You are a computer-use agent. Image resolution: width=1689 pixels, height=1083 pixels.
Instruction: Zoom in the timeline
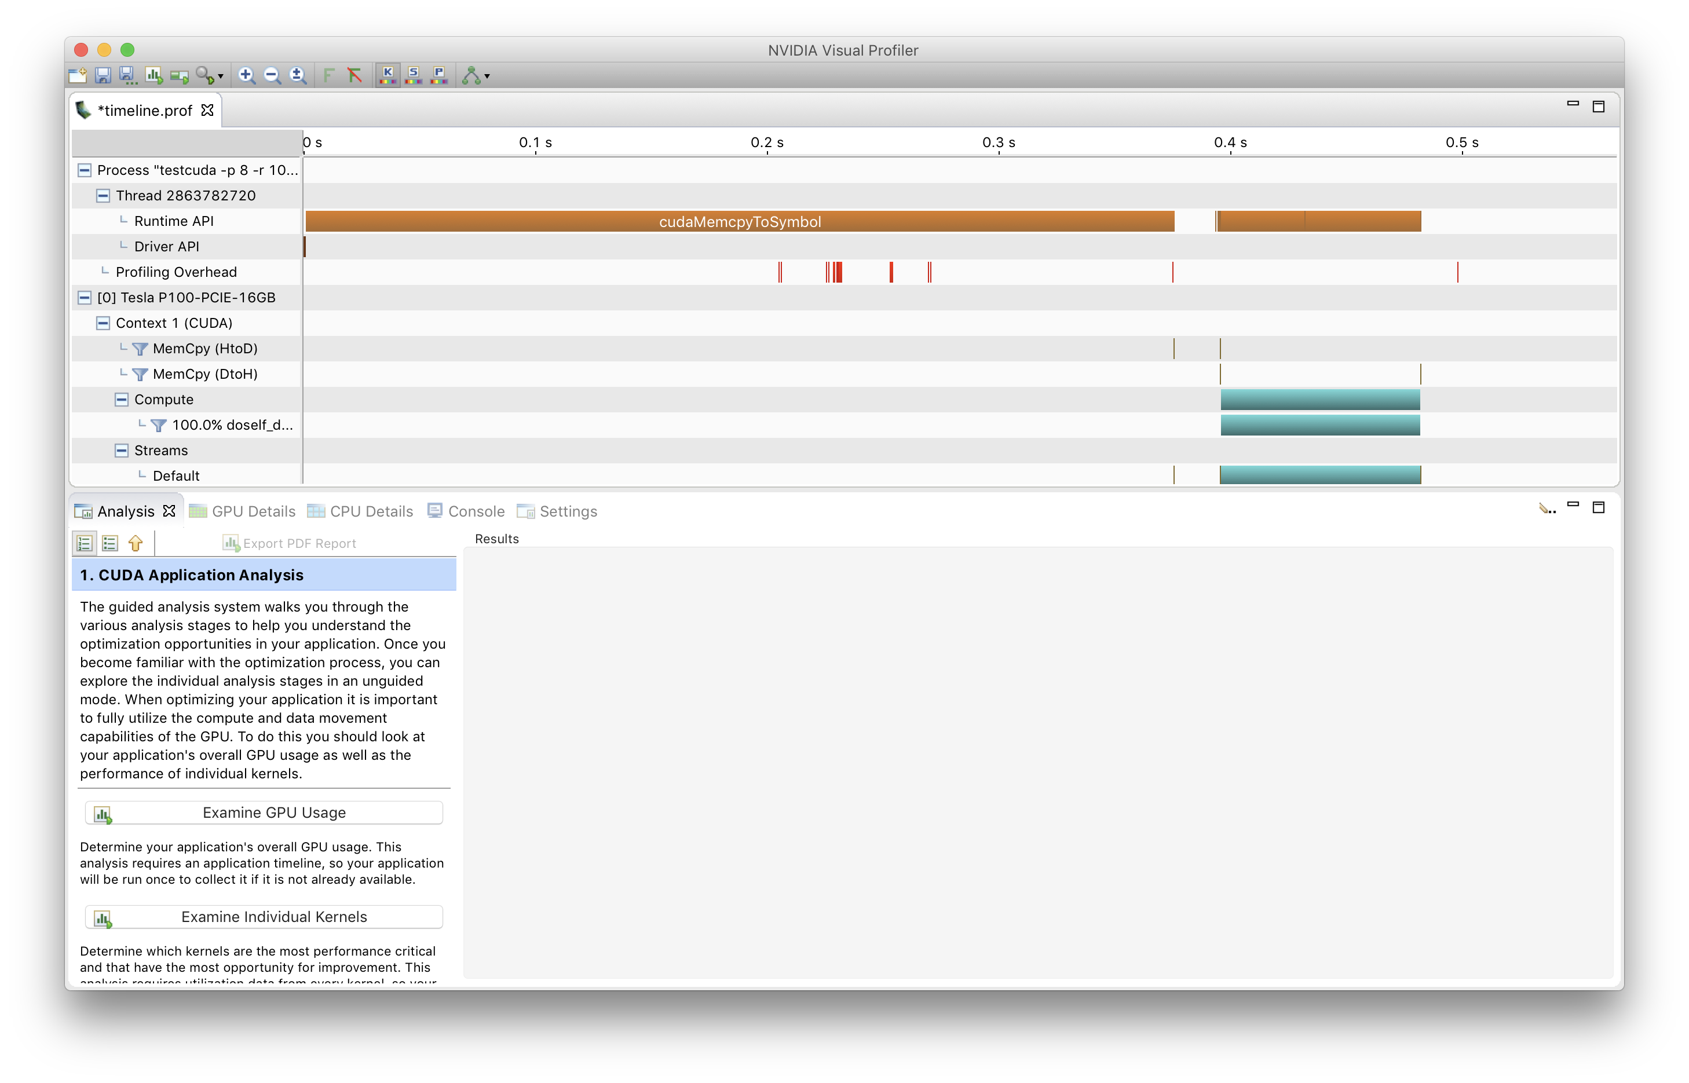coord(246,75)
